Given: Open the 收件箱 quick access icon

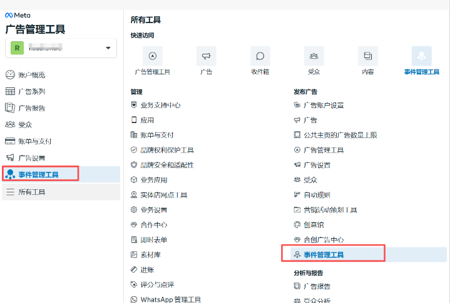Looking at the screenshot, I should pos(260,56).
